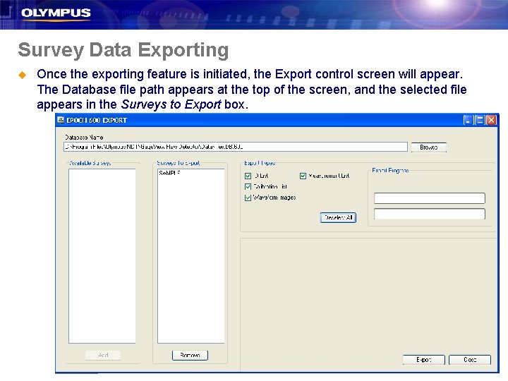Click inside the Available Surveys list box
508x381 pixels.
pyautogui.click(x=102, y=256)
